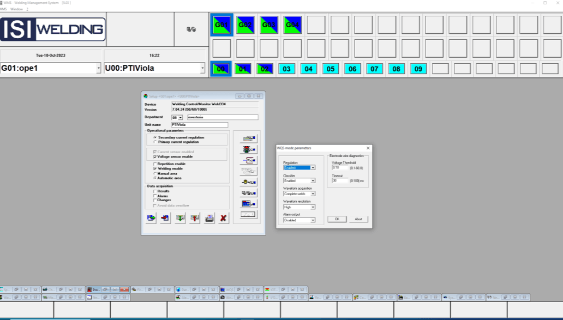This screenshot has width=563, height=320.
Task: Select group tile G02
Action: 245,25
